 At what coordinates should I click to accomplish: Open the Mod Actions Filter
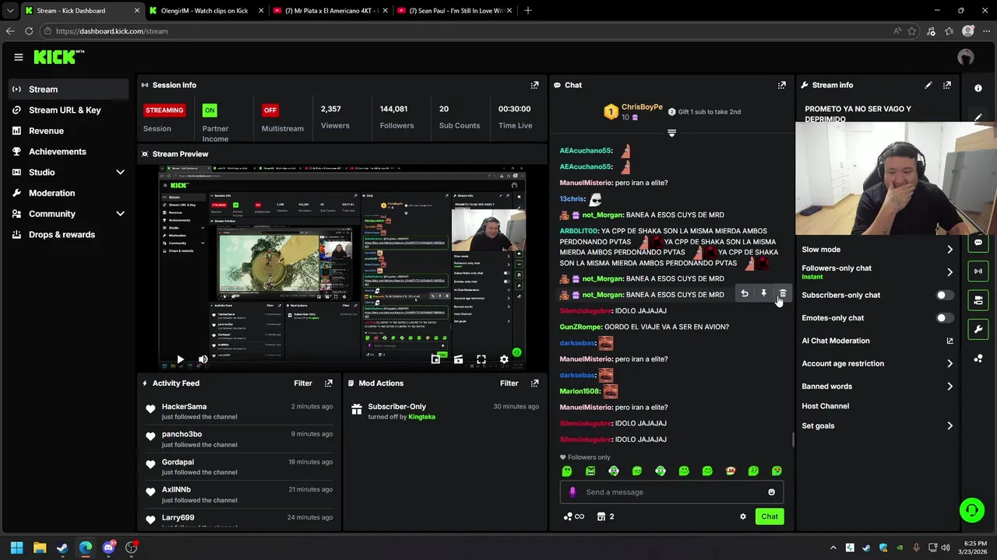(x=509, y=383)
